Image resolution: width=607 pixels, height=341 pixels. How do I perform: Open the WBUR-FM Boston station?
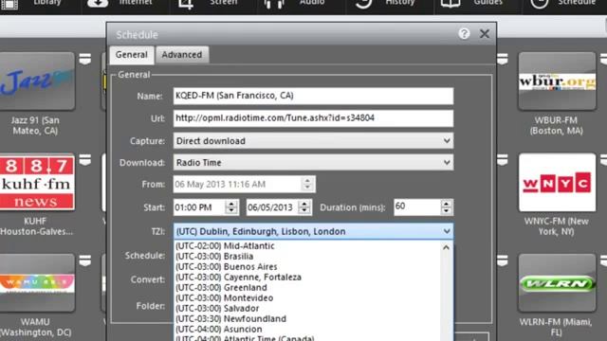[557, 81]
